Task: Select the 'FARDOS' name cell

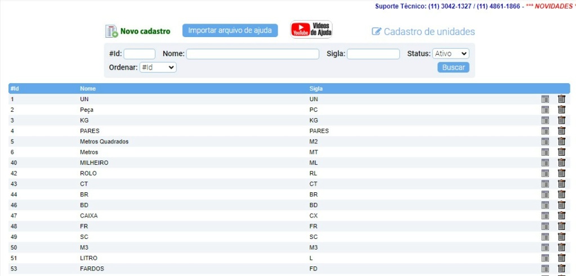Action: tap(92, 269)
